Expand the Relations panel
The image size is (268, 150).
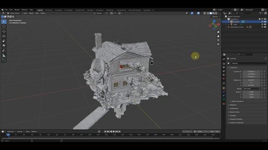[233, 105]
